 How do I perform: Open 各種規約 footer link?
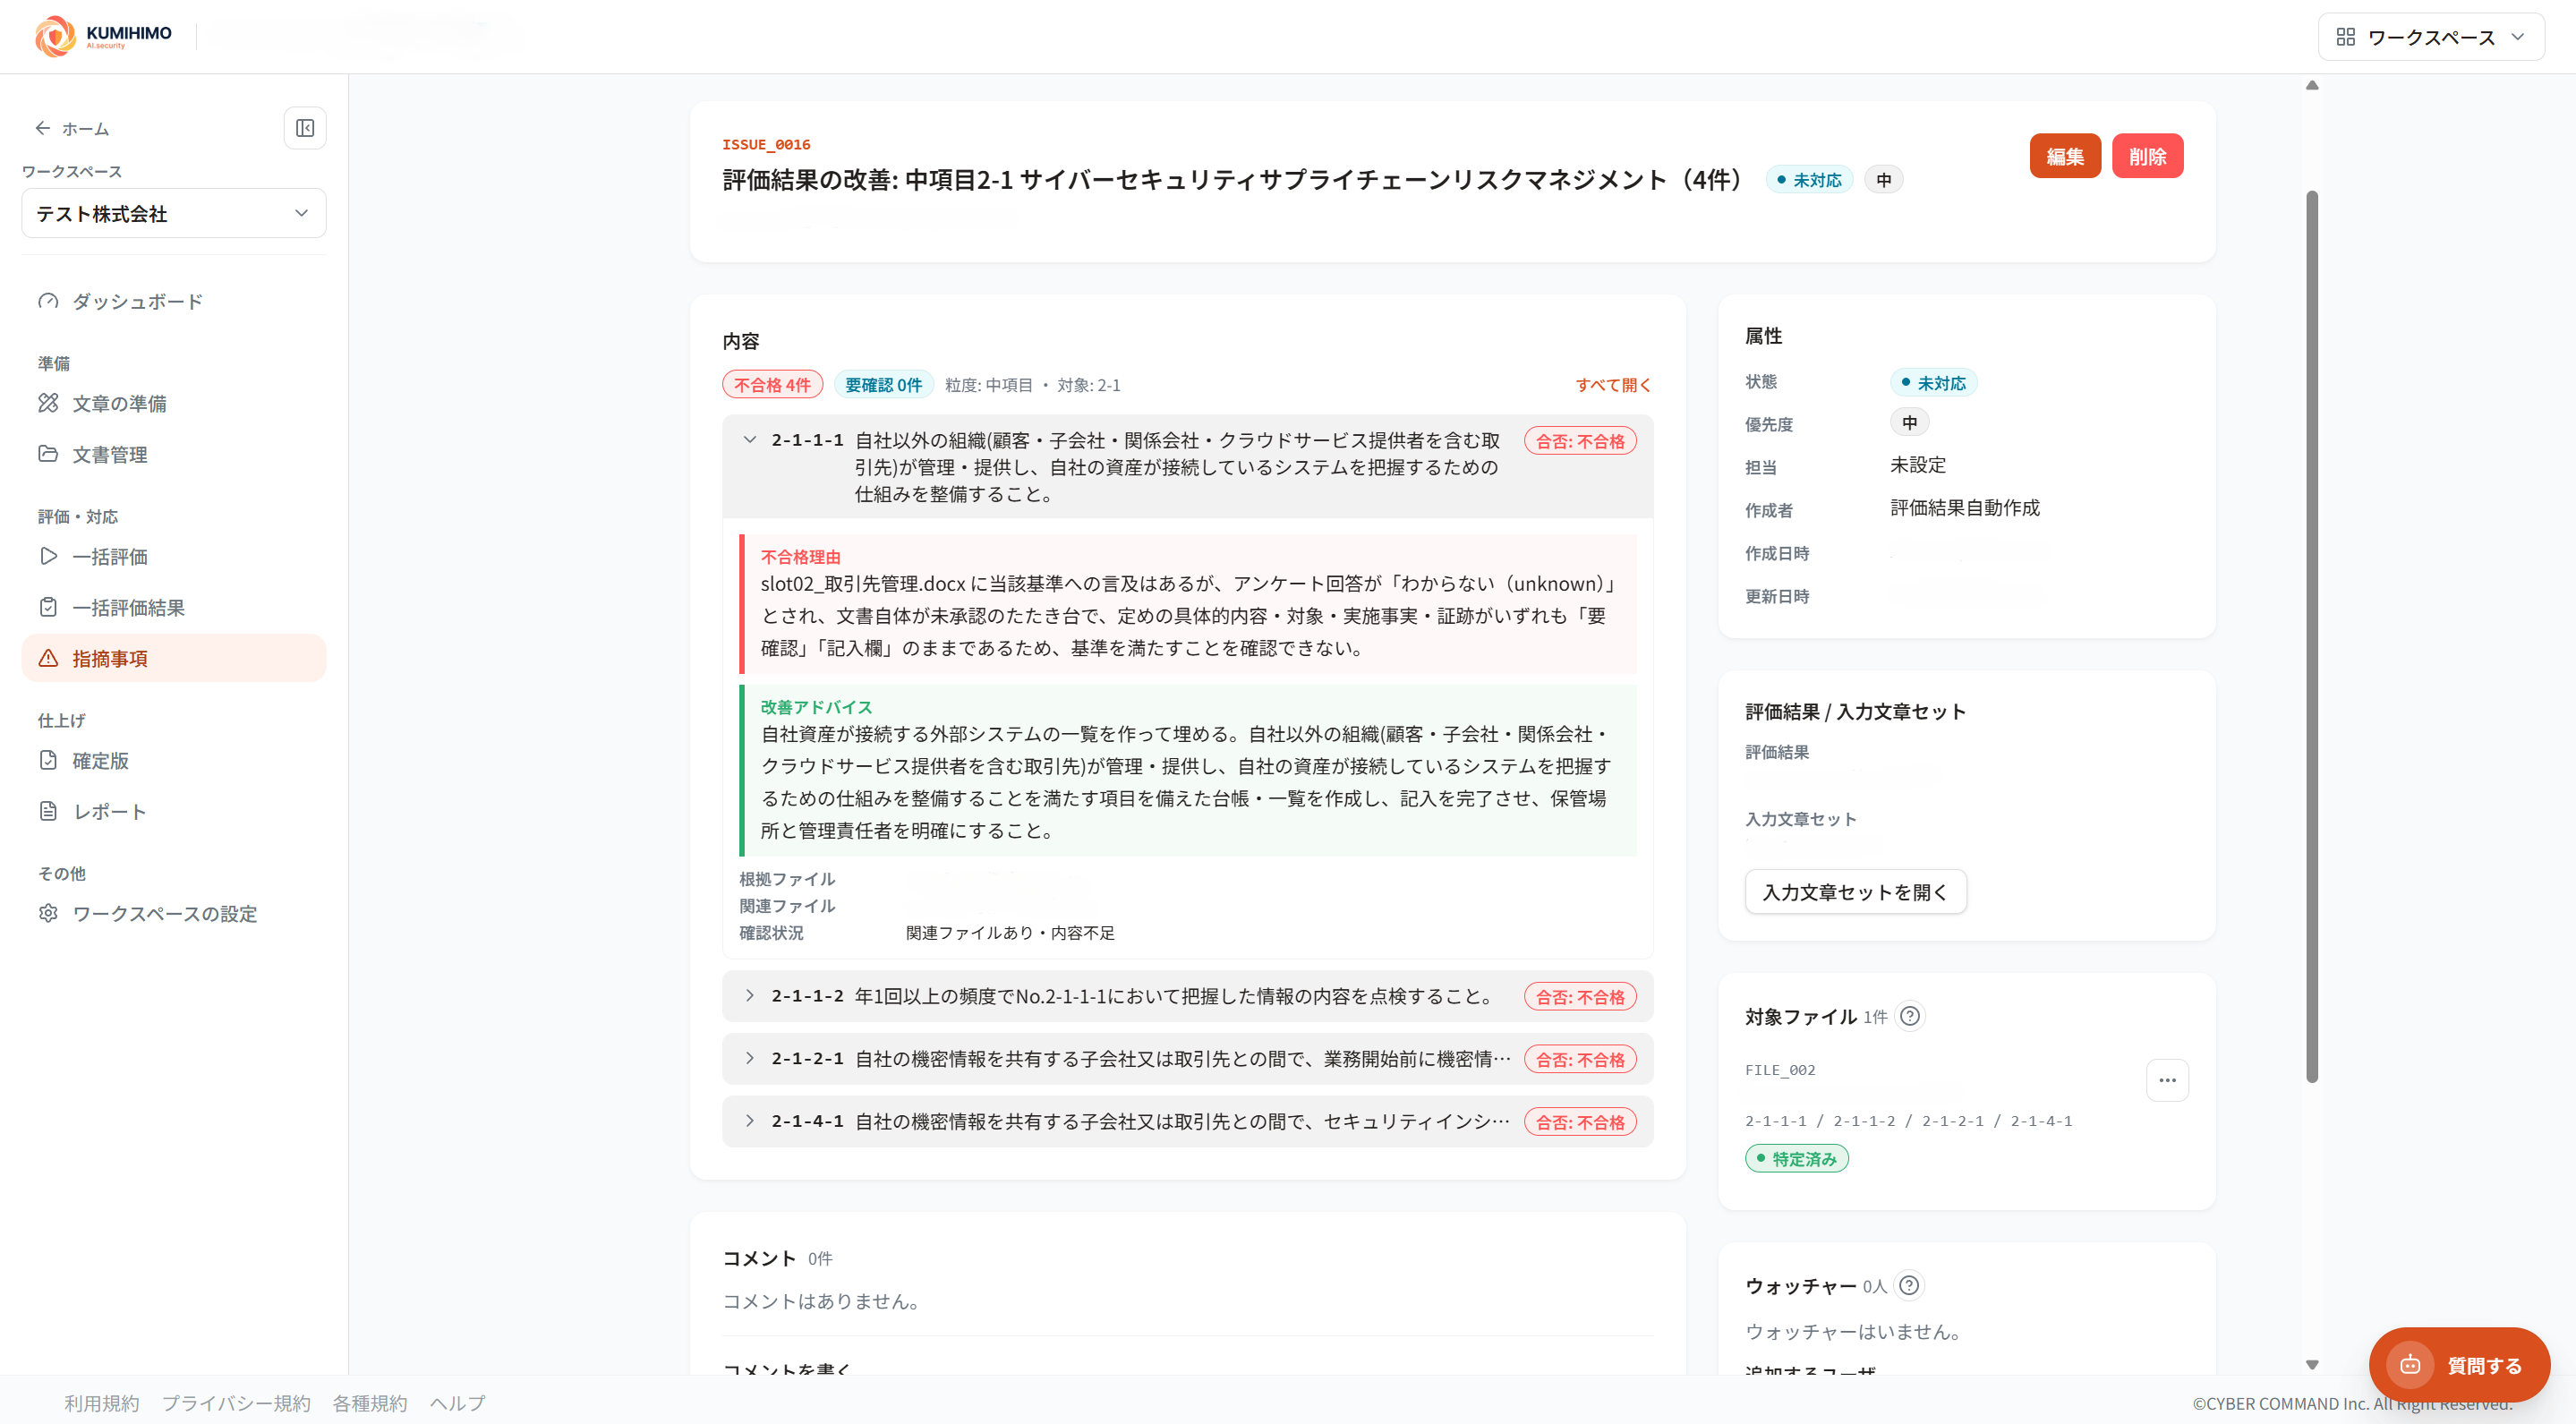point(370,1403)
